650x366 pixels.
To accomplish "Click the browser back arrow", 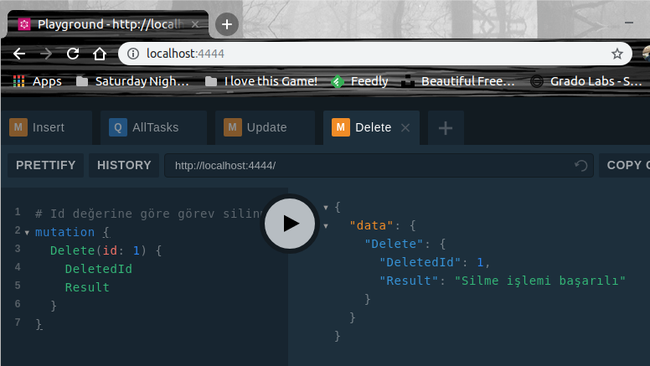I will coord(19,54).
